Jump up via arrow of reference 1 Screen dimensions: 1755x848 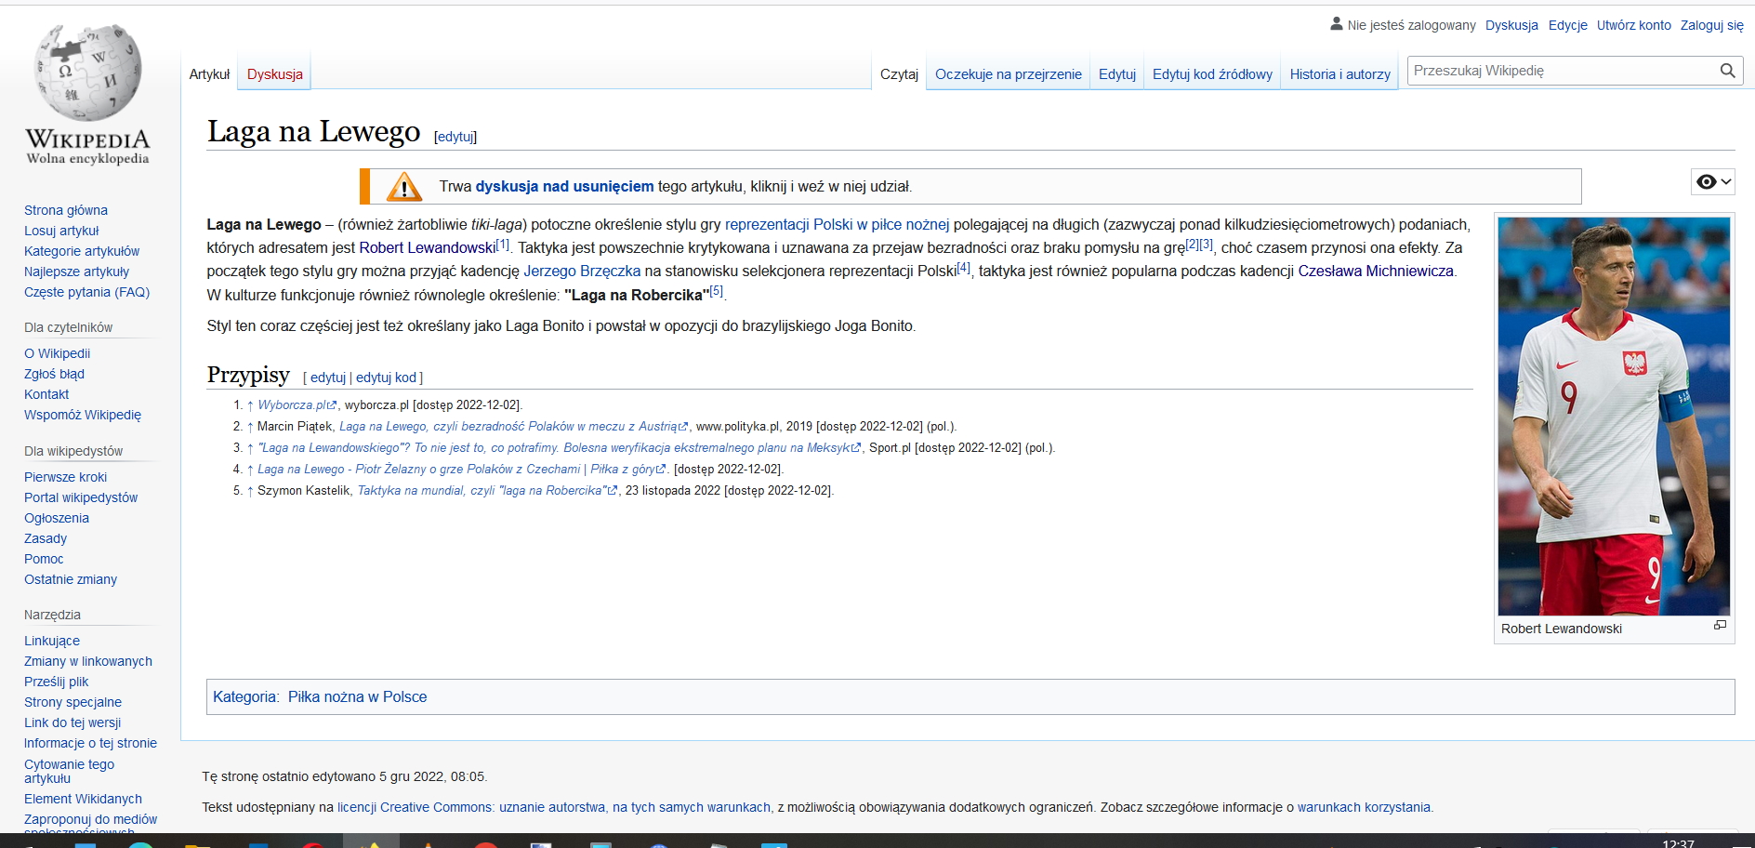pyautogui.click(x=250, y=405)
